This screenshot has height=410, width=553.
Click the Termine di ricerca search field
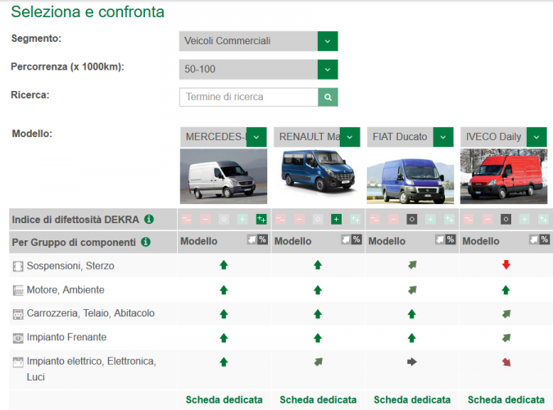pyautogui.click(x=248, y=97)
